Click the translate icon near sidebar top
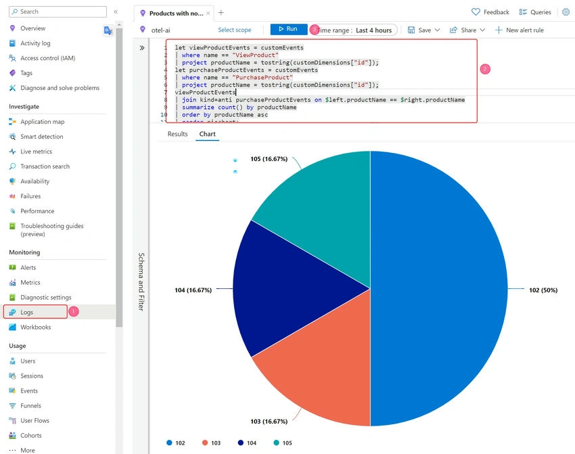This screenshot has height=454, width=575. point(108,31)
